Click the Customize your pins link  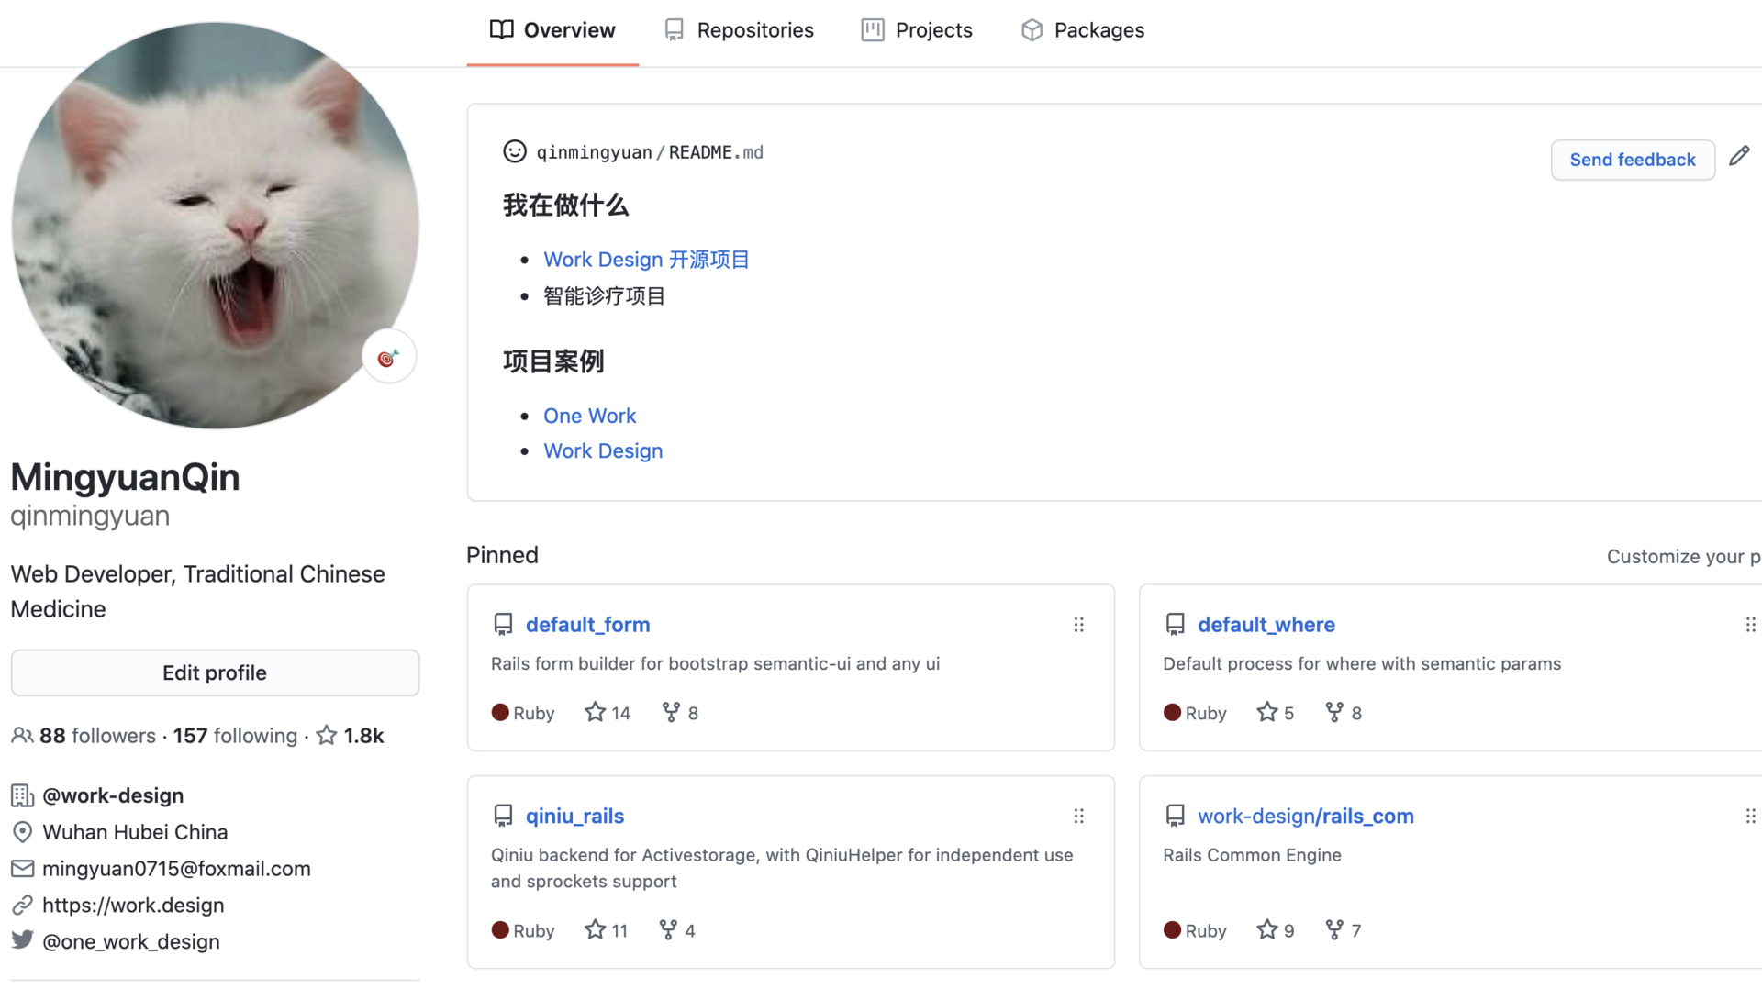[1684, 557]
